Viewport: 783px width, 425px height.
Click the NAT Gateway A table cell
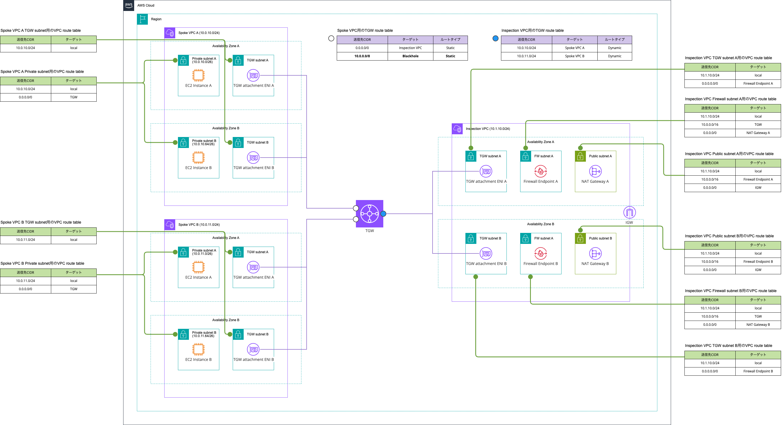point(758,133)
